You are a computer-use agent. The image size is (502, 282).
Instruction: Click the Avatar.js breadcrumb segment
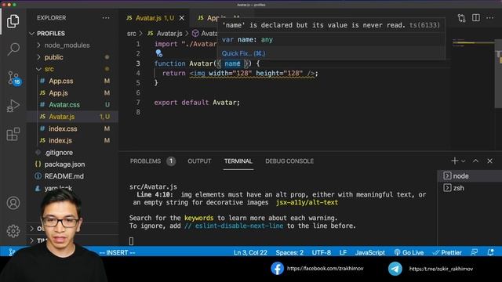pos(166,34)
